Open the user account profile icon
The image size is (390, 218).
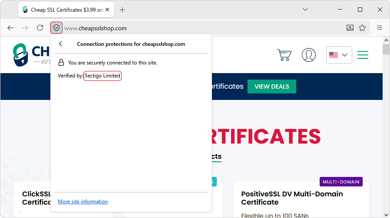(309, 55)
